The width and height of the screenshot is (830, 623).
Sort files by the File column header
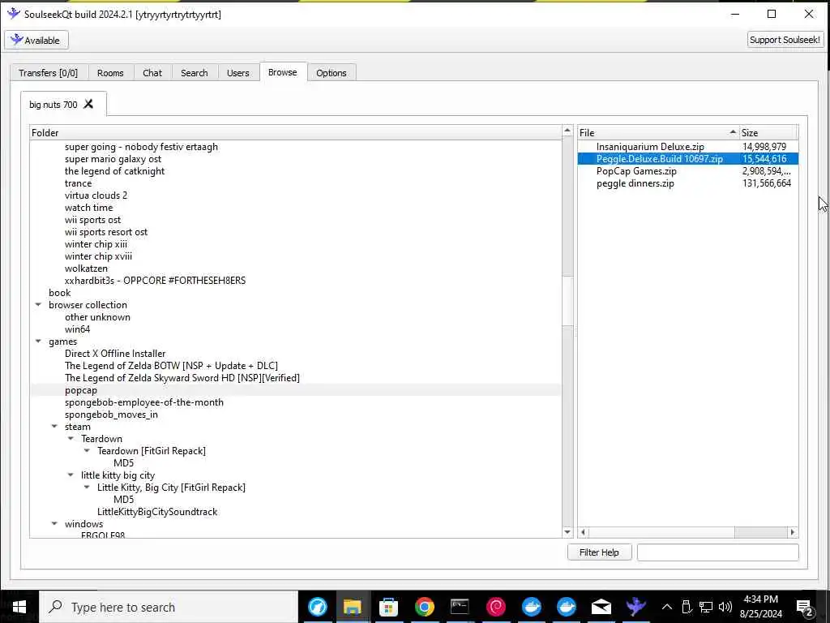[658, 132]
